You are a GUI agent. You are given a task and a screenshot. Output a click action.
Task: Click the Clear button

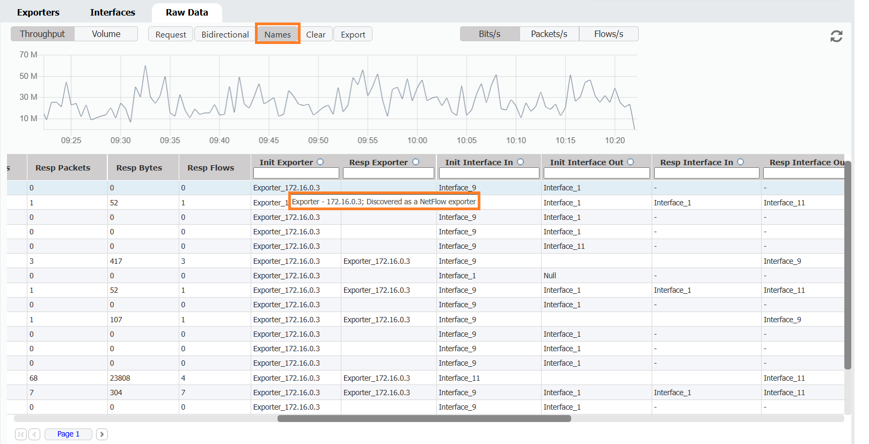click(316, 34)
